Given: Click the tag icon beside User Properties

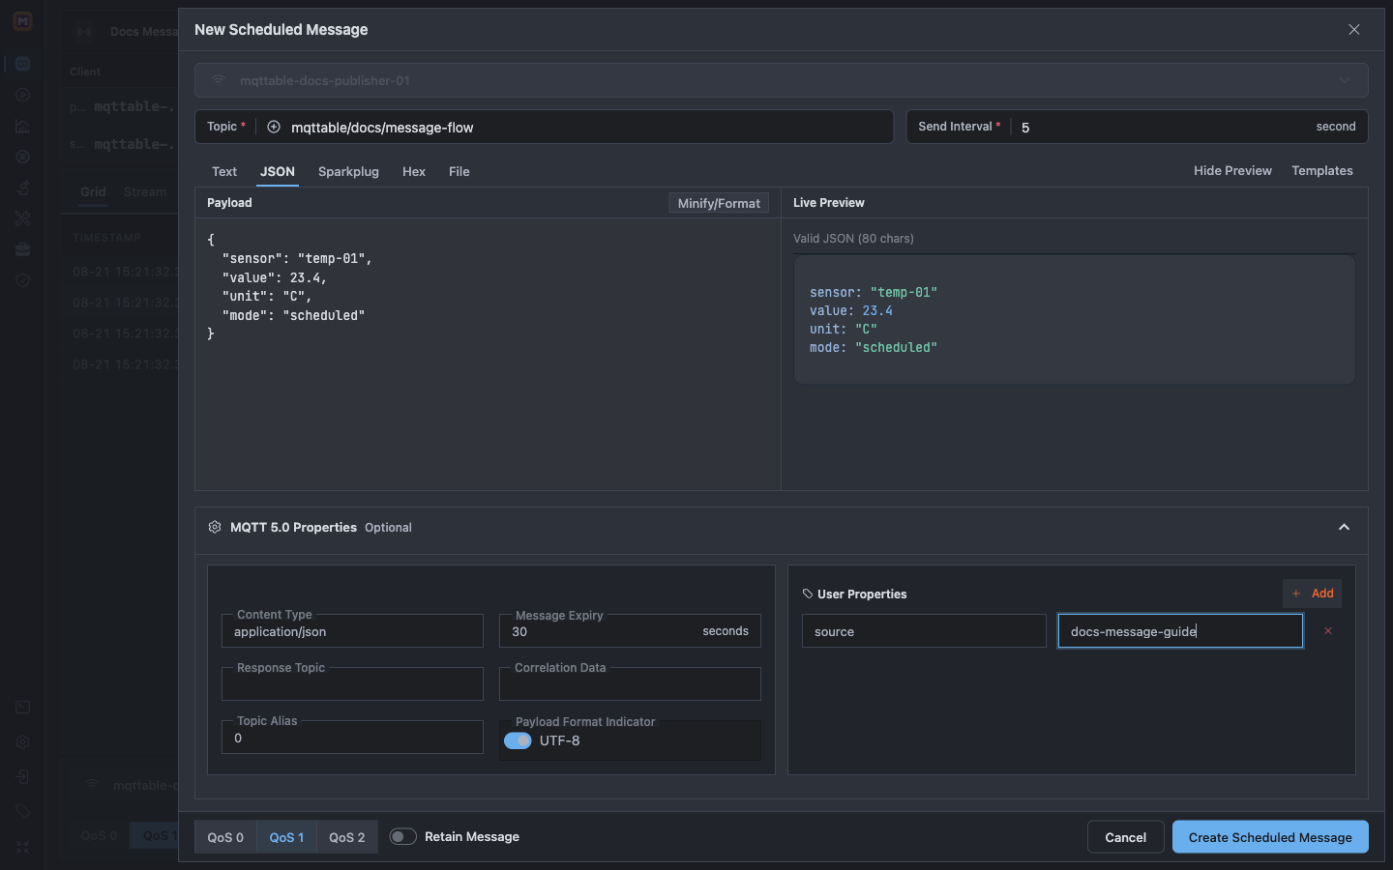Looking at the screenshot, I should pyautogui.click(x=808, y=594).
